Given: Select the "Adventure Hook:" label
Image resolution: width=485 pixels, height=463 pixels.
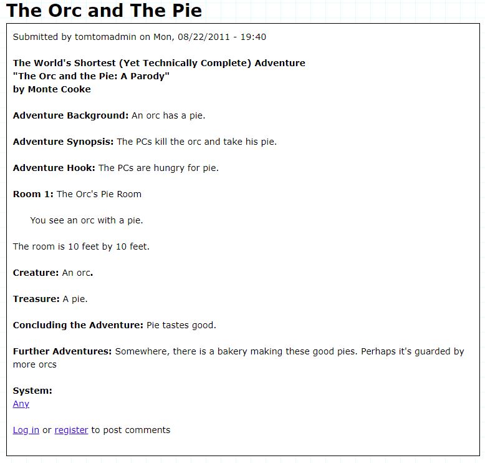Looking at the screenshot, I should pyautogui.click(x=54, y=168).
